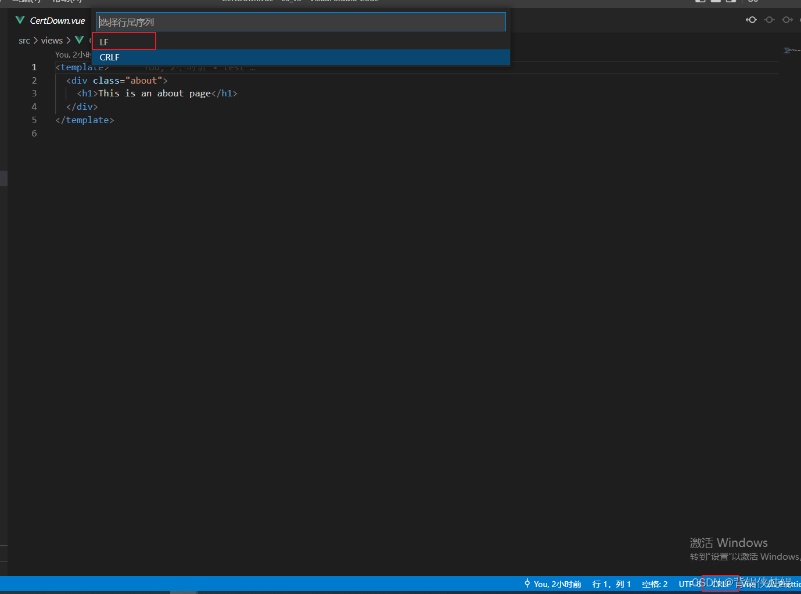Toggle the primary sidebar visibility icon
801x594 pixels.
pyautogui.click(x=700, y=1)
